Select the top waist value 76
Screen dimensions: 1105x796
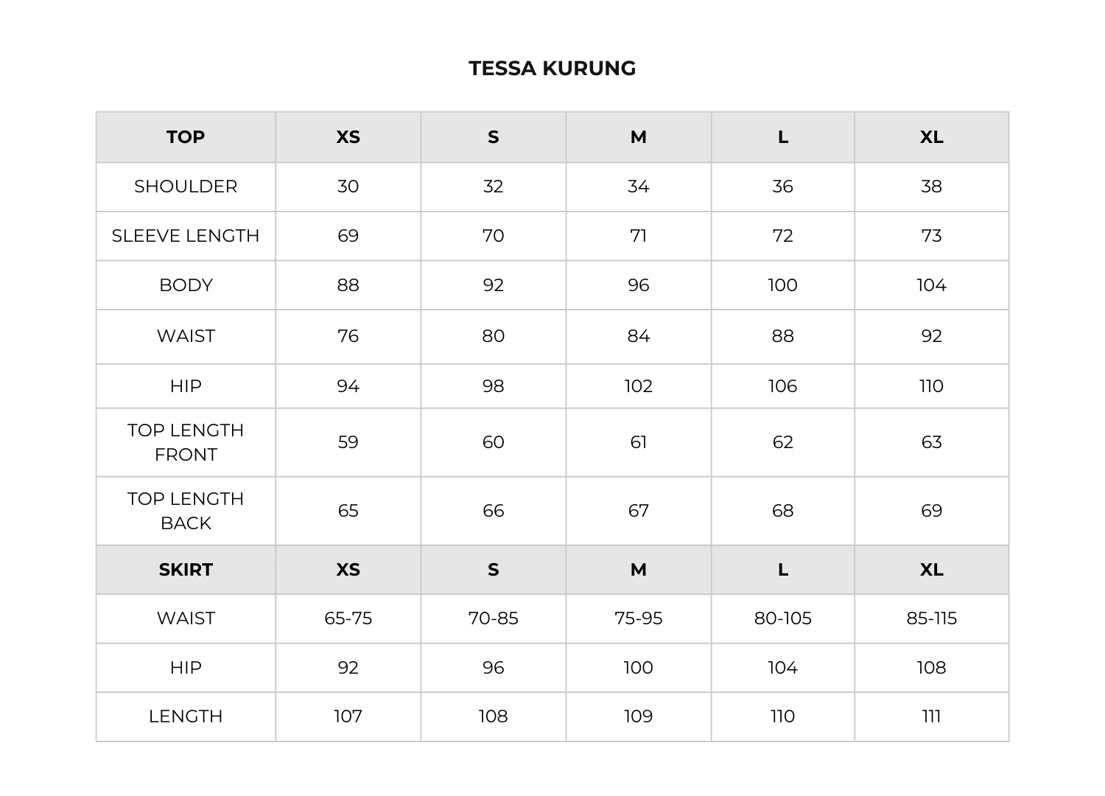pos(348,336)
